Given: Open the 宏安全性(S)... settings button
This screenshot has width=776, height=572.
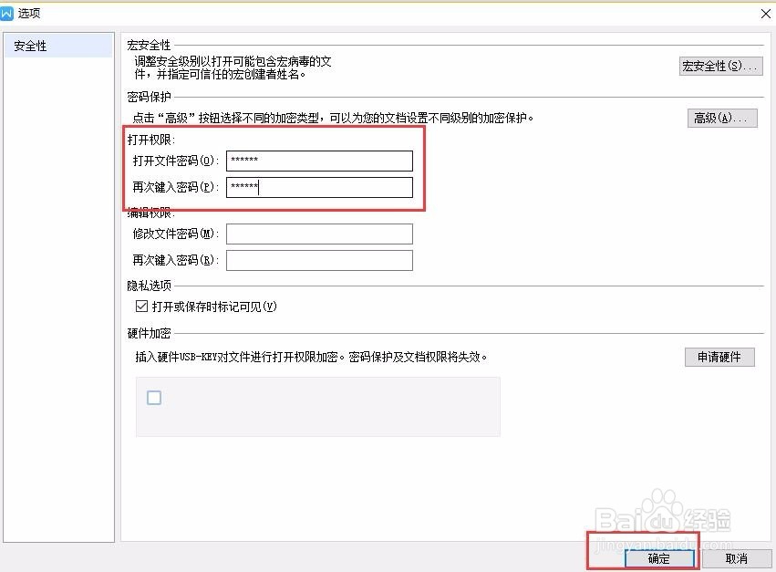Looking at the screenshot, I should click(720, 66).
